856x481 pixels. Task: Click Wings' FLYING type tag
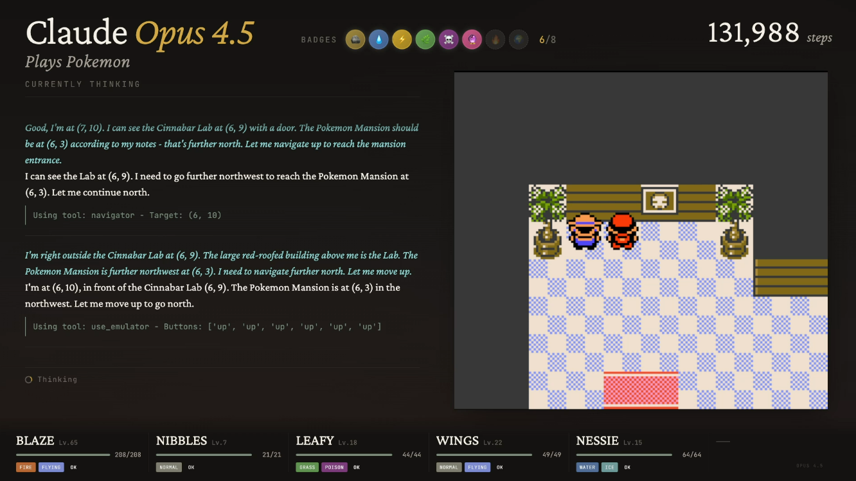(477, 467)
